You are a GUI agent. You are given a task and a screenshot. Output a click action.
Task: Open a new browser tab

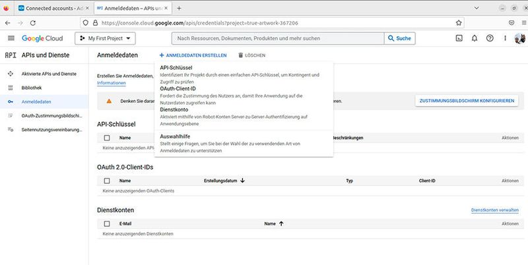pyautogui.click(x=179, y=9)
